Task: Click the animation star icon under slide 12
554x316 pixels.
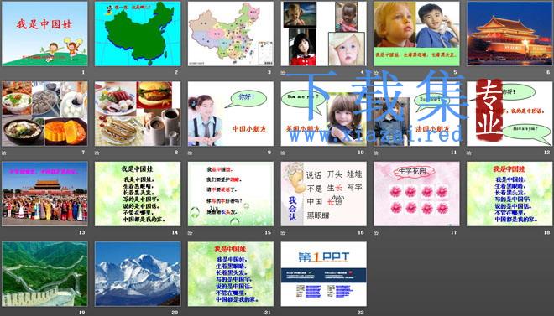Action: (469, 153)
